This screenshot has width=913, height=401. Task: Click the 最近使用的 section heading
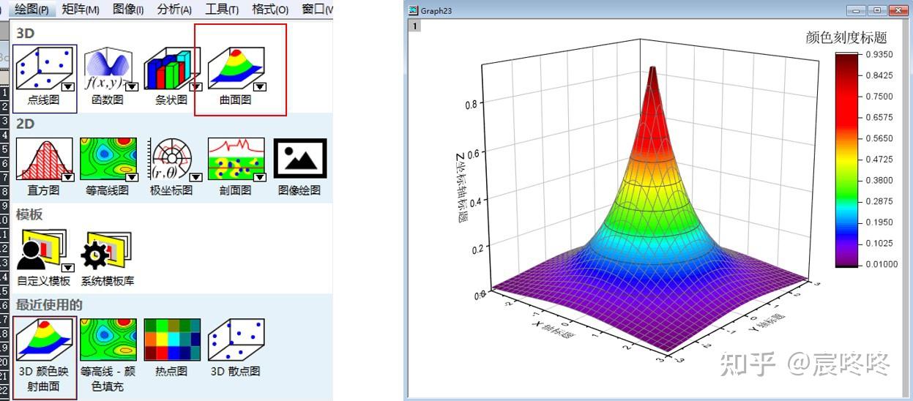click(x=50, y=305)
